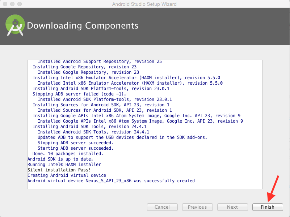Click the 'Creating Android virtual device' line
Viewport: 290px width, 217px height.
click(x=67, y=175)
